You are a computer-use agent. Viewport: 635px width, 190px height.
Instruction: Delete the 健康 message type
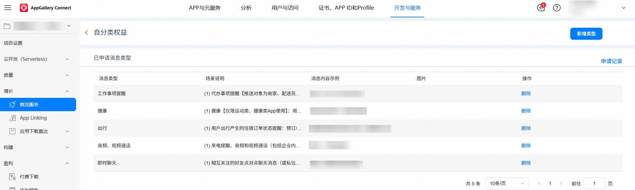[x=526, y=111]
